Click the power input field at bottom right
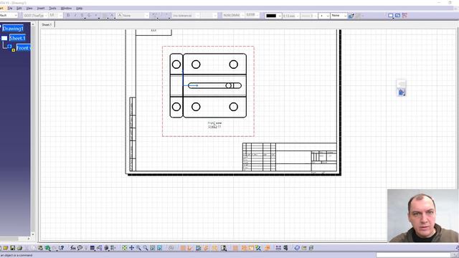 (414, 255)
